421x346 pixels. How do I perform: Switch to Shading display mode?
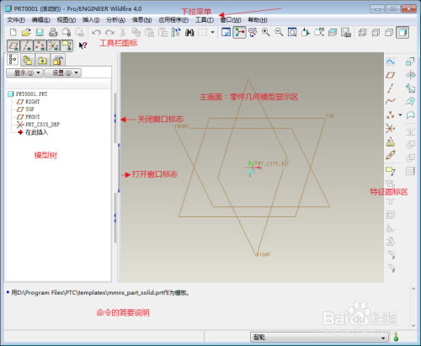(402, 33)
